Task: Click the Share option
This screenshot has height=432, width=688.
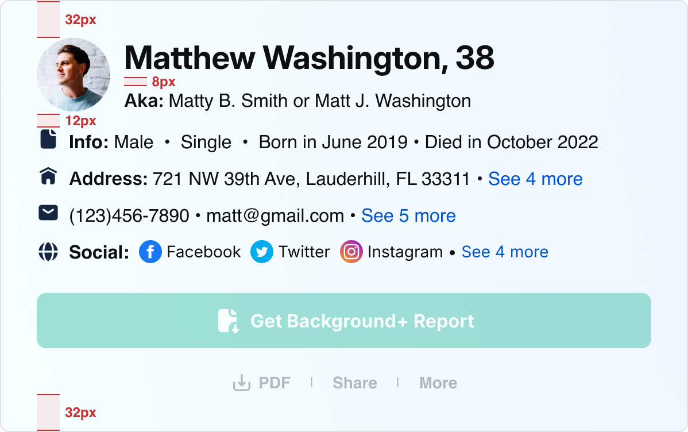Action: pos(355,383)
